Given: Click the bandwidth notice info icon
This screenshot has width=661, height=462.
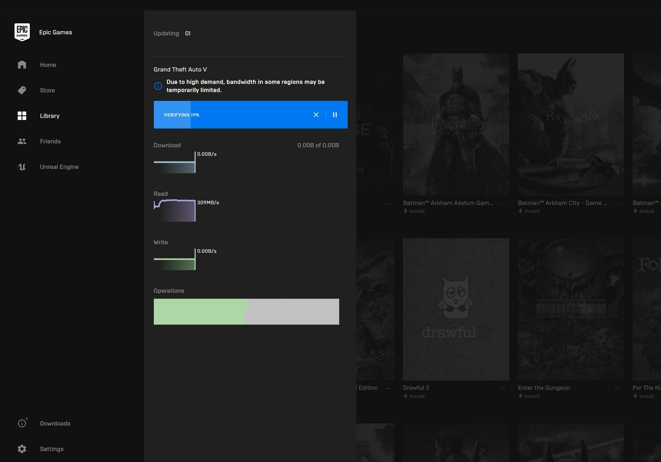Looking at the screenshot, I should point(158,86).
